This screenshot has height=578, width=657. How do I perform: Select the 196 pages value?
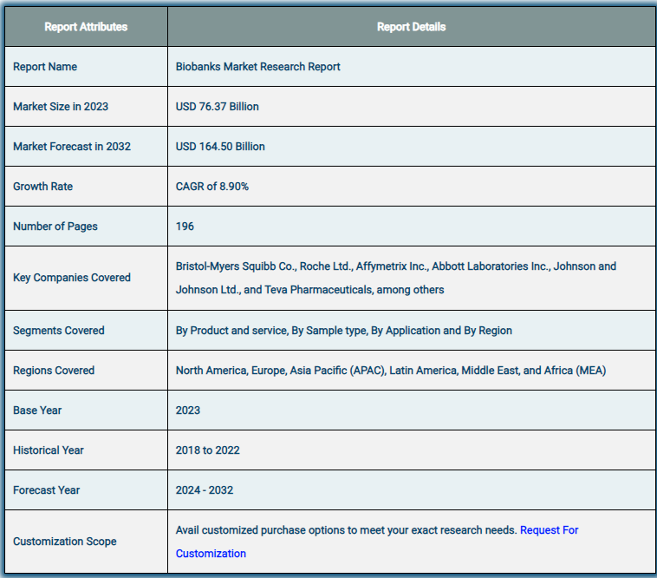185,227
